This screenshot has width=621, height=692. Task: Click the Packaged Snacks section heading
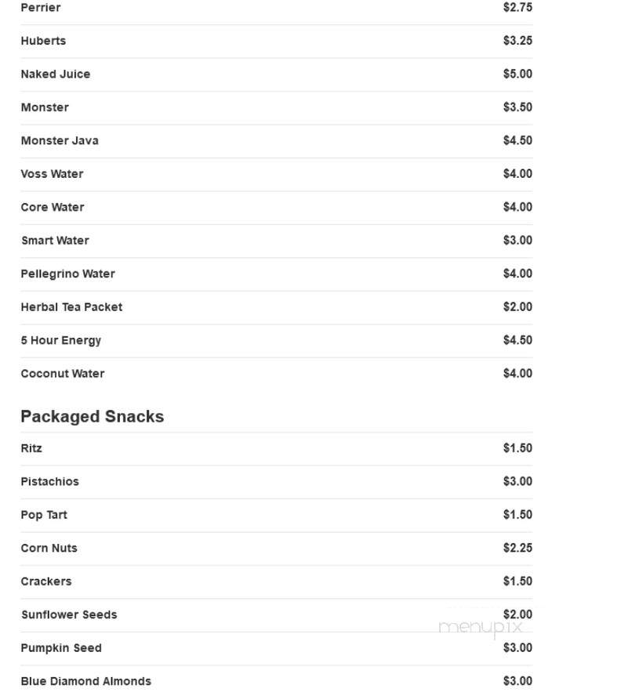point(93,417)
